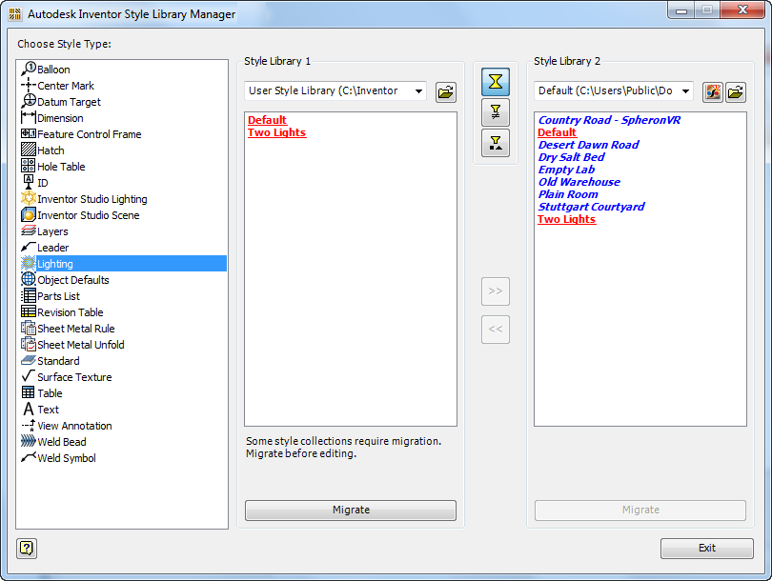Select Desert Dawn Road style
Image resolution: width=772 pixels, height=581 pixels.
pos(588,145)
